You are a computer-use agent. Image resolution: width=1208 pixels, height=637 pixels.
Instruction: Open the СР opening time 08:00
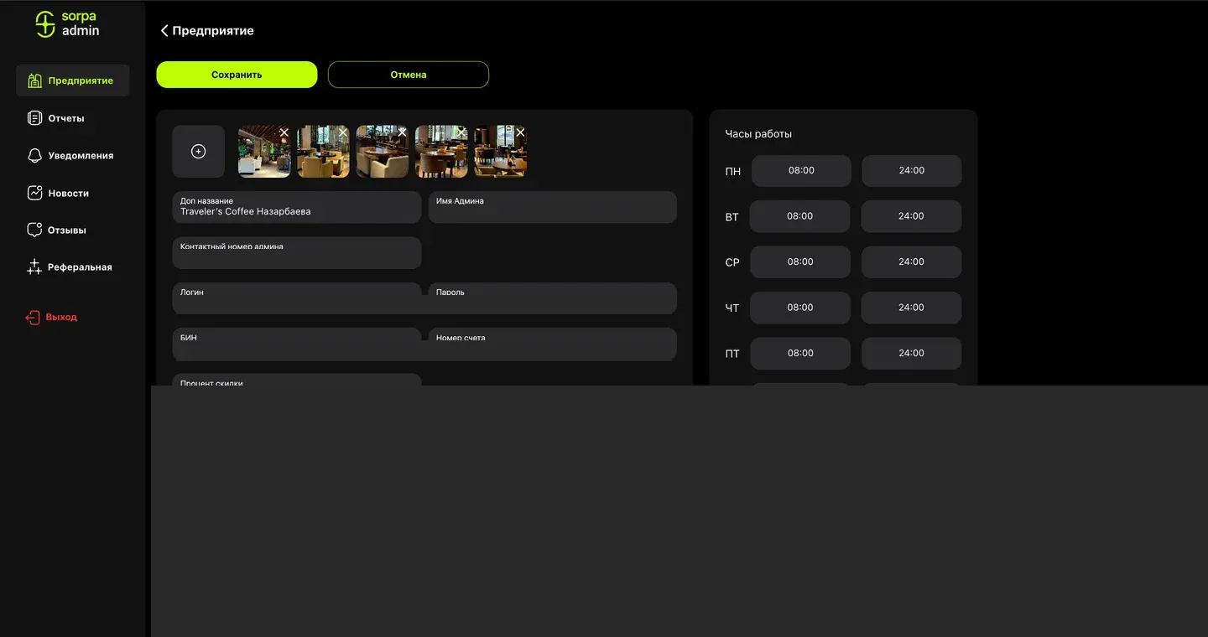click(x=800, y=262)
